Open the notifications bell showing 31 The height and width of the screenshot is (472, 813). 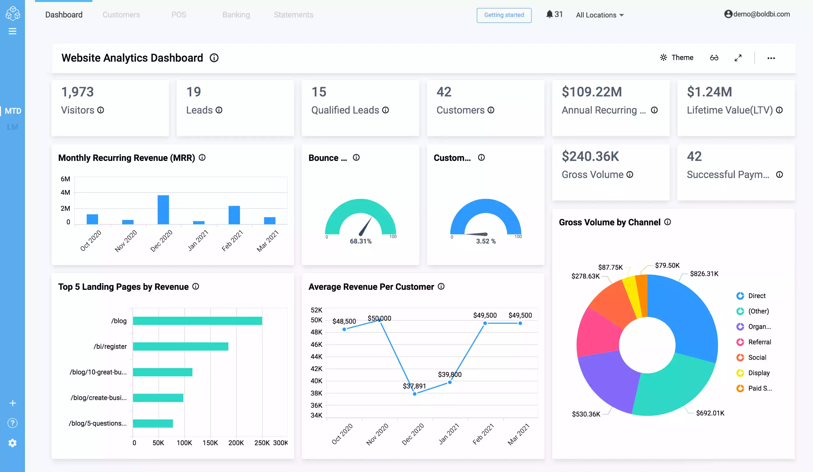click(x=554, y=14)
